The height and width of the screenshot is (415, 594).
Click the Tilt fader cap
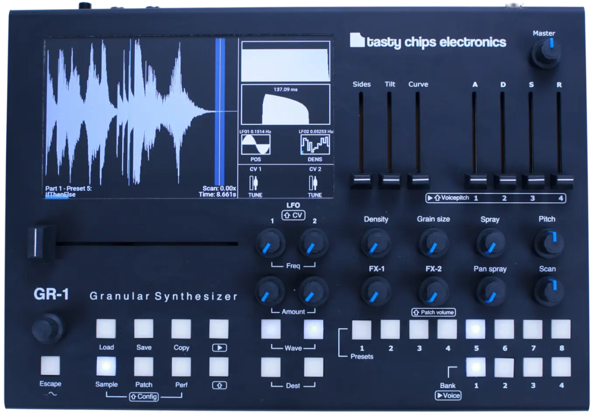[389, 180]
